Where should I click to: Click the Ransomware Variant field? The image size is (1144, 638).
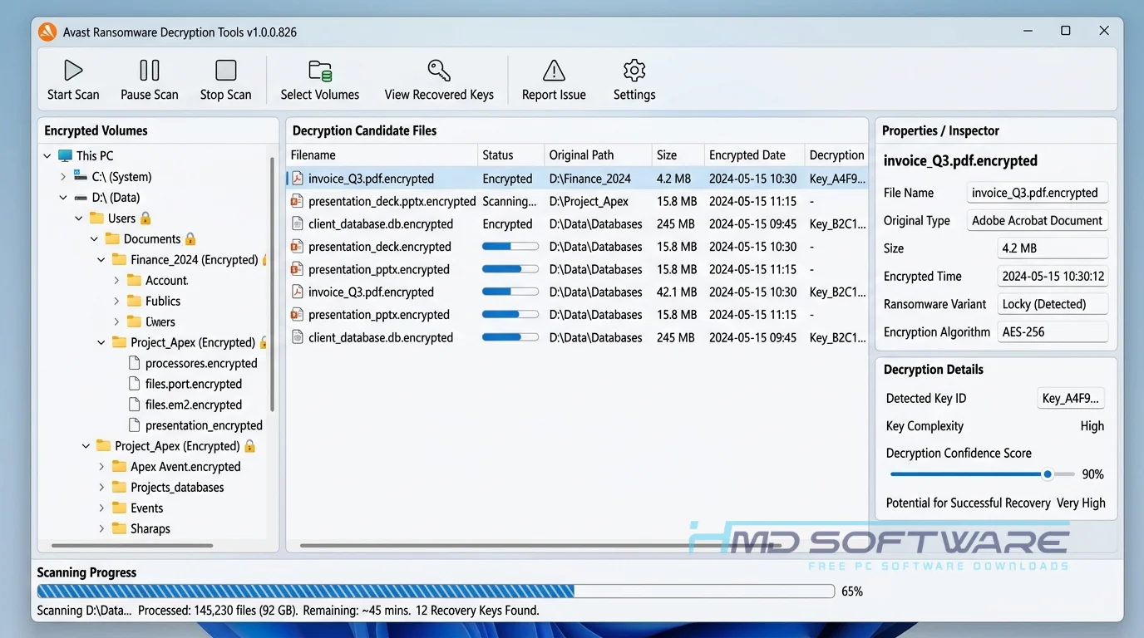click(x=1053, y=304)
